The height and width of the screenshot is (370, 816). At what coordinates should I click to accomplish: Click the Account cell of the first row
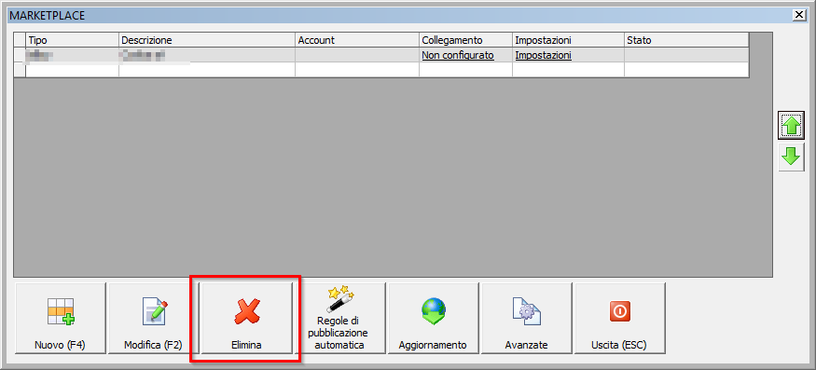coord(357,55)
